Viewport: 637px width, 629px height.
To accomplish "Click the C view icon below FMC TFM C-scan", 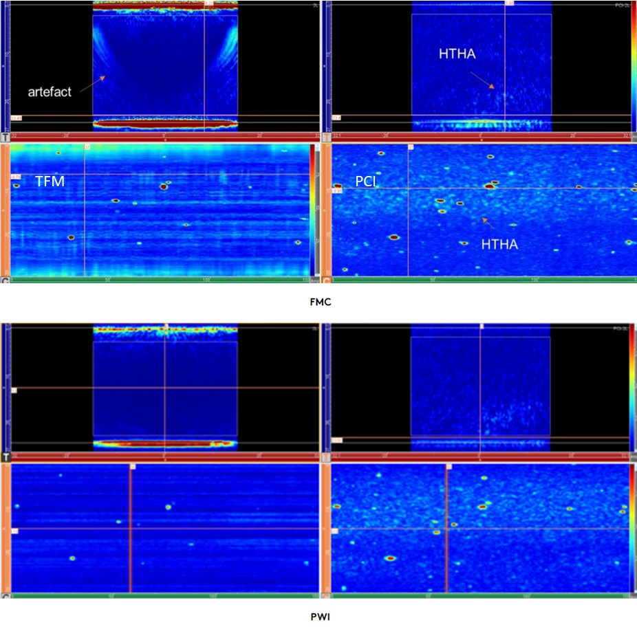I will click(x=6, y=280).
